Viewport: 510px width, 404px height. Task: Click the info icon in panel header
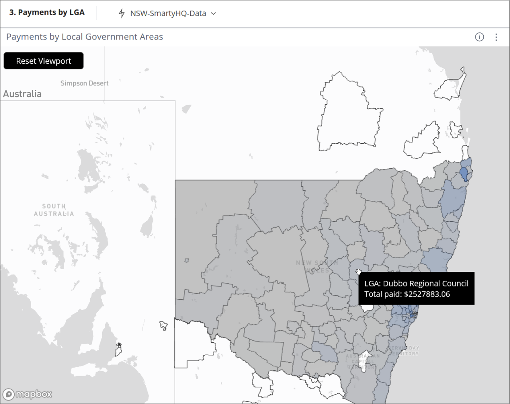point(479,37)
